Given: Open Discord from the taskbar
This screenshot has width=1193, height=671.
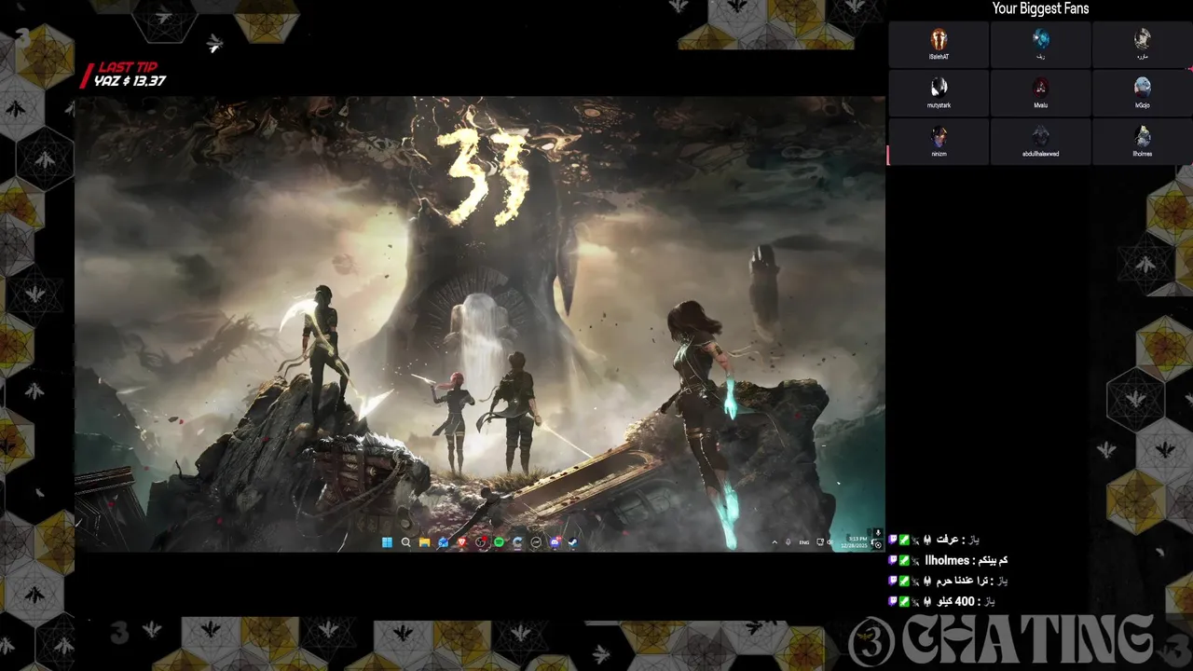Looking at the screenshot, I should click(x=556, y=542).
